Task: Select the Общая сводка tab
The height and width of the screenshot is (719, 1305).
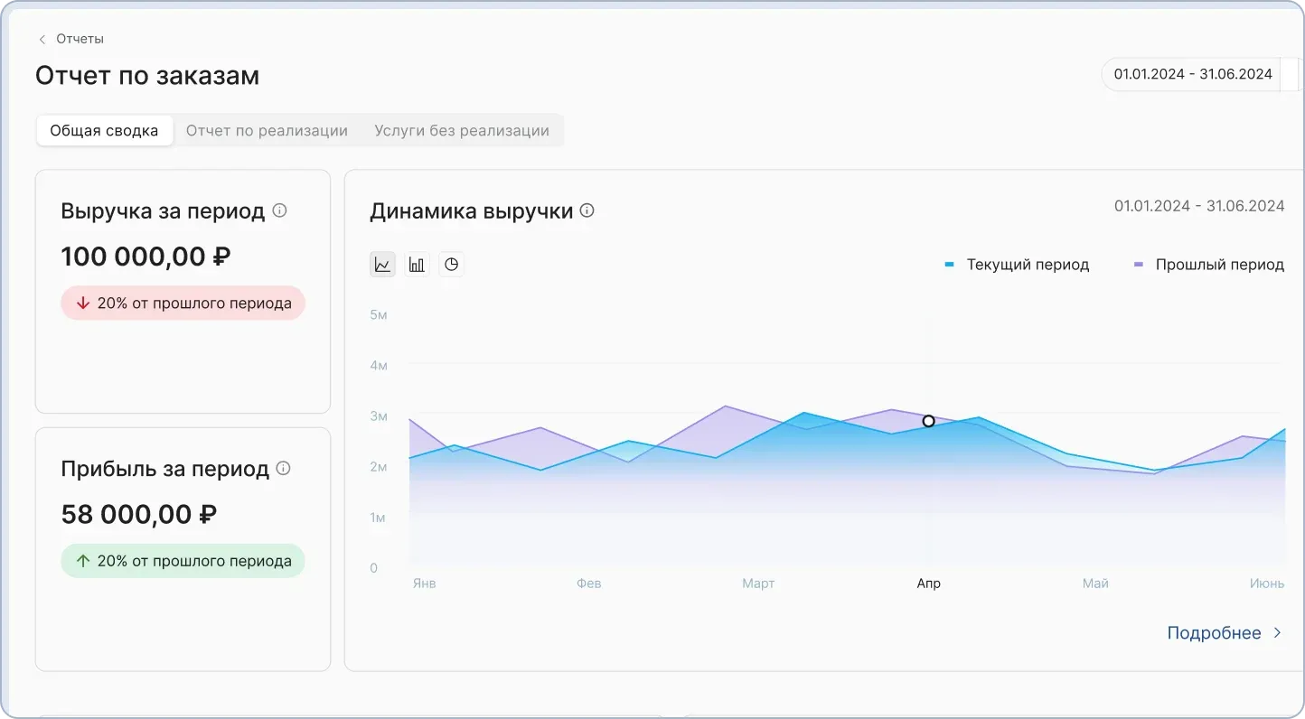Action: tap(104, 130)
